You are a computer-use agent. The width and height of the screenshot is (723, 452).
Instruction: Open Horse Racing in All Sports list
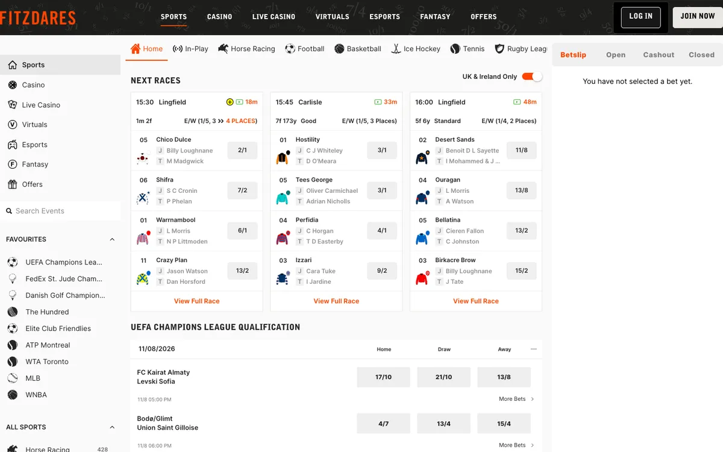tap(47, 449)
